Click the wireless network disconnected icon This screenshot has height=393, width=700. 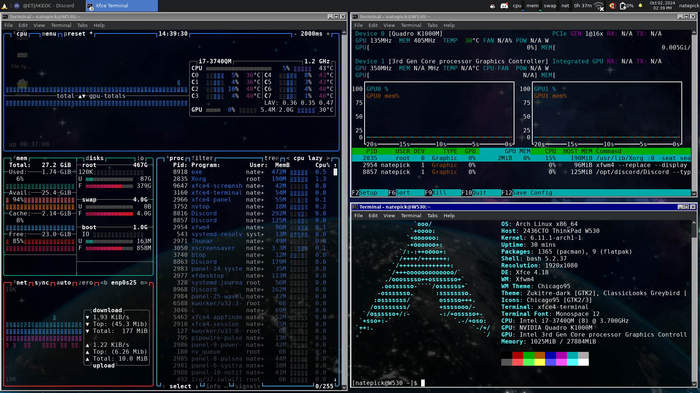point(599,6)
